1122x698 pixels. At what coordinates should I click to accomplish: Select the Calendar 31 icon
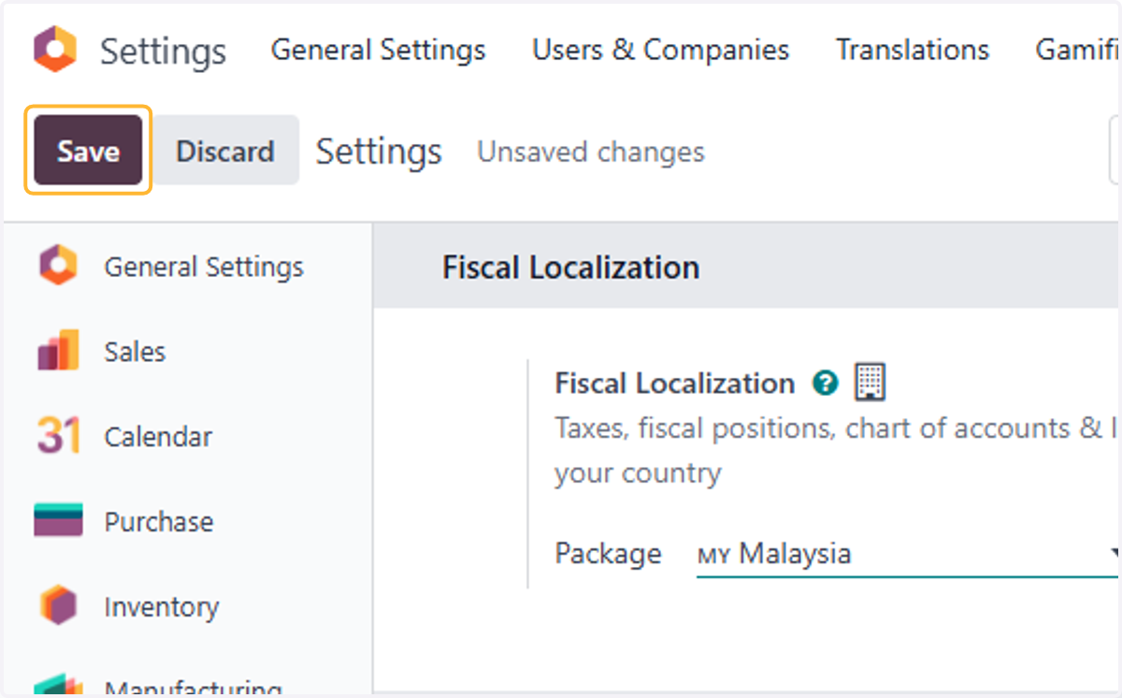click(58, 437)
